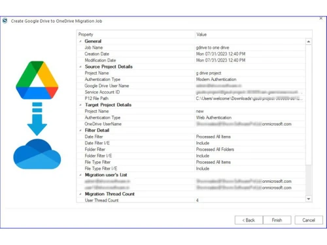Select the Date Filter property label
327x245 pixels.
94,137
